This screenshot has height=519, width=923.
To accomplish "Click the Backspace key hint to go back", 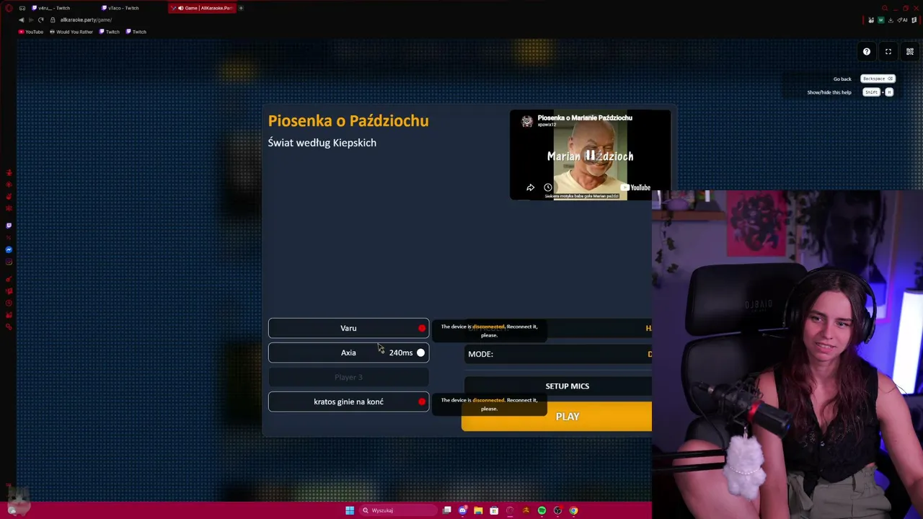I will pos(878,79).
